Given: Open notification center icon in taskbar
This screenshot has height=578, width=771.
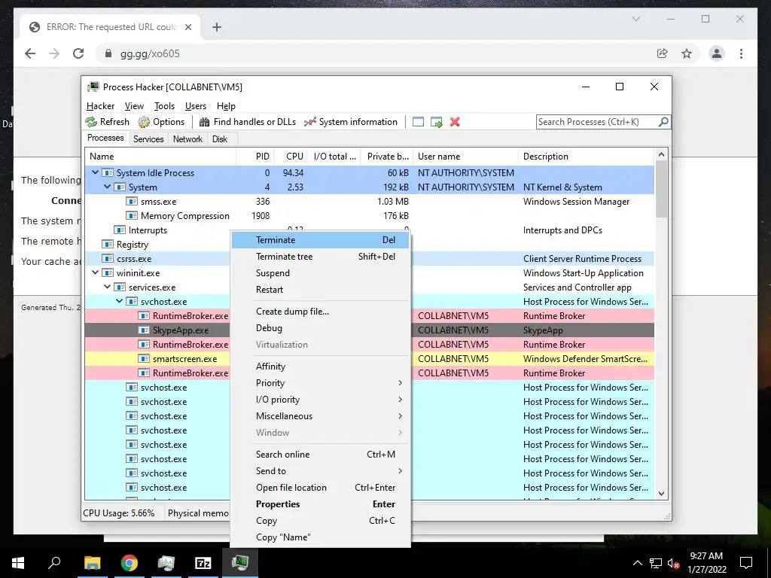Looking at the screenshot, I should point(746,563).
